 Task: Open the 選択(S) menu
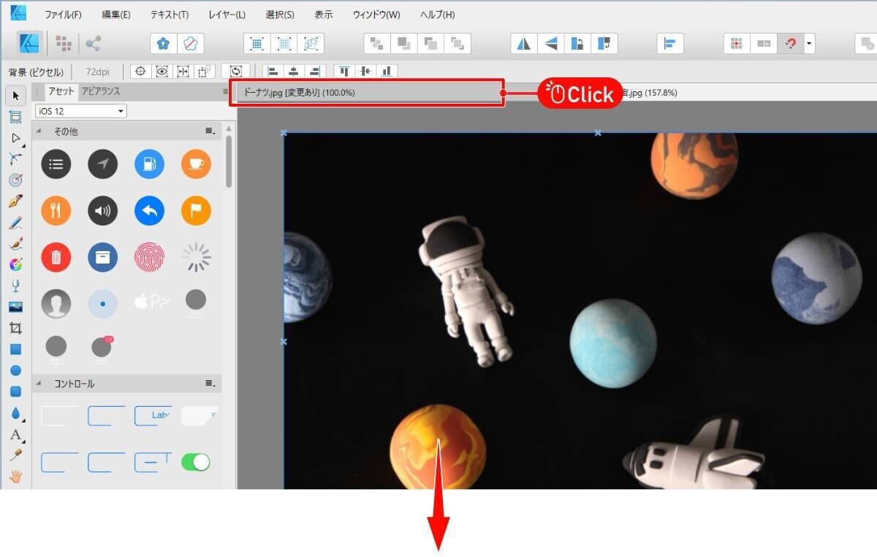(280, 15)
